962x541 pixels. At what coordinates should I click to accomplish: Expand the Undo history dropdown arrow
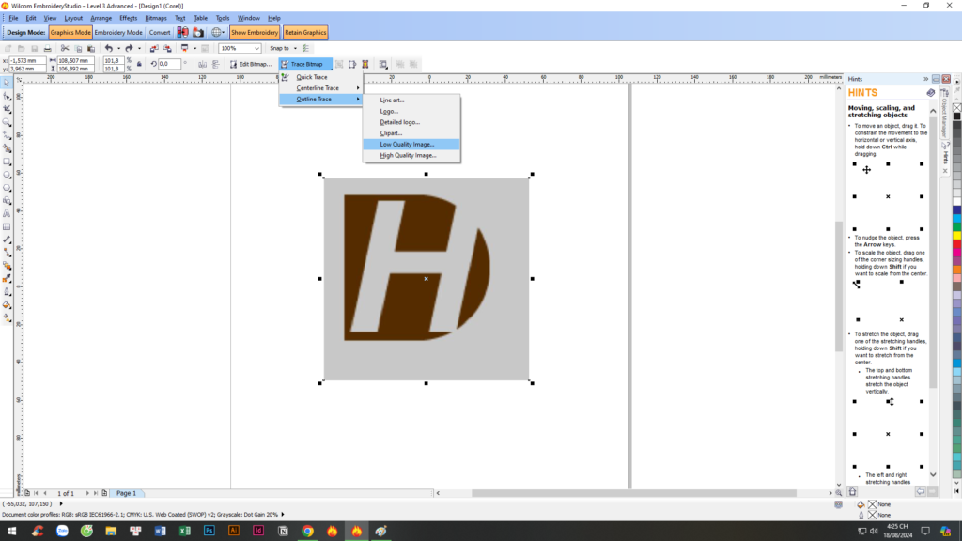[118, 48]
